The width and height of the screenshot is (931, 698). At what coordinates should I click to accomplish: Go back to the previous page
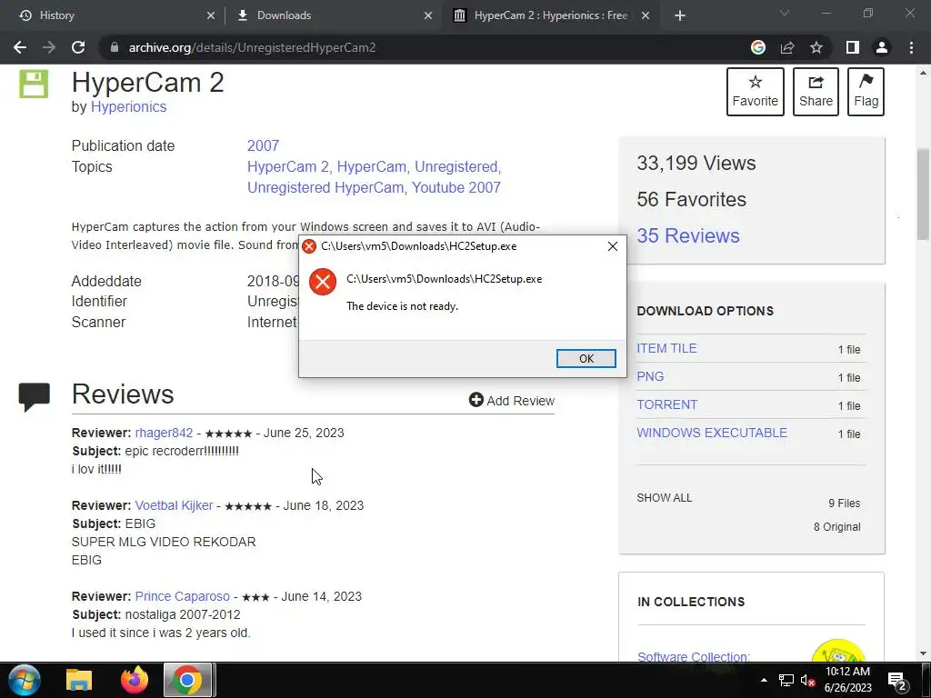[x=20, y=47]
